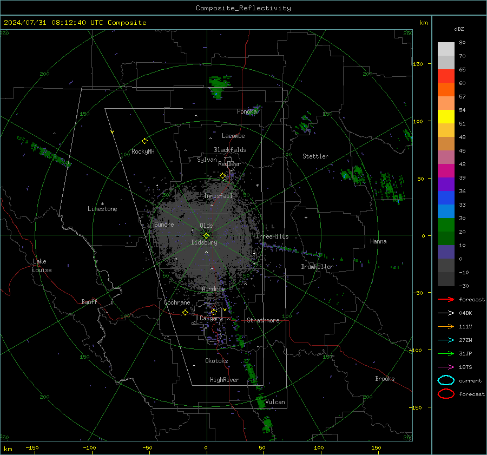Image resolution: width=487 pixels, height=455 pixels.
Task: Click the Cochrane city label
Action: [177, 302]
